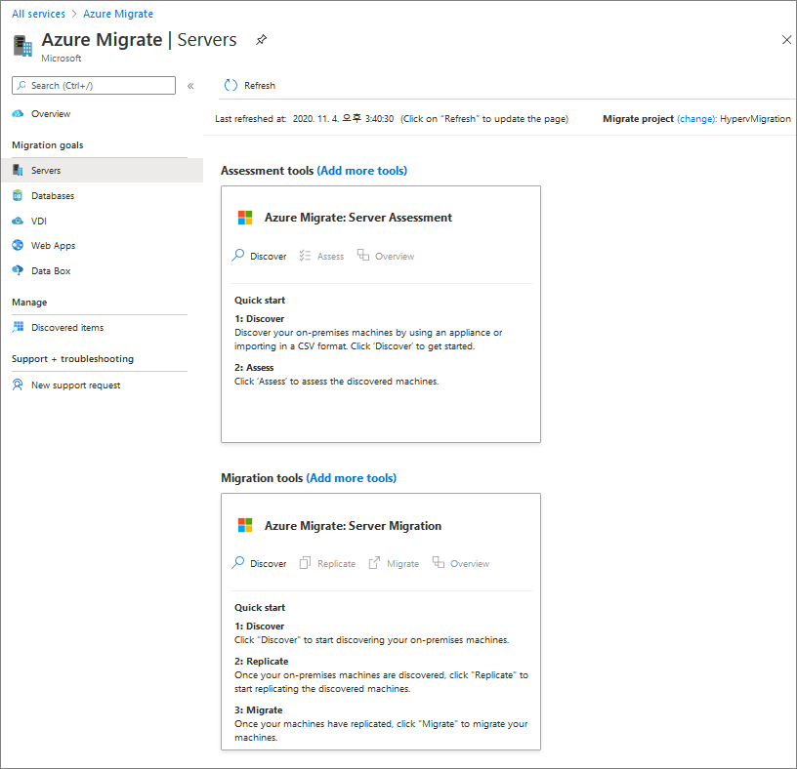Click the Microsoft logo on Server Assessment card
The width and height of the screenshot is (797, 769).
(x=245, y=218)
